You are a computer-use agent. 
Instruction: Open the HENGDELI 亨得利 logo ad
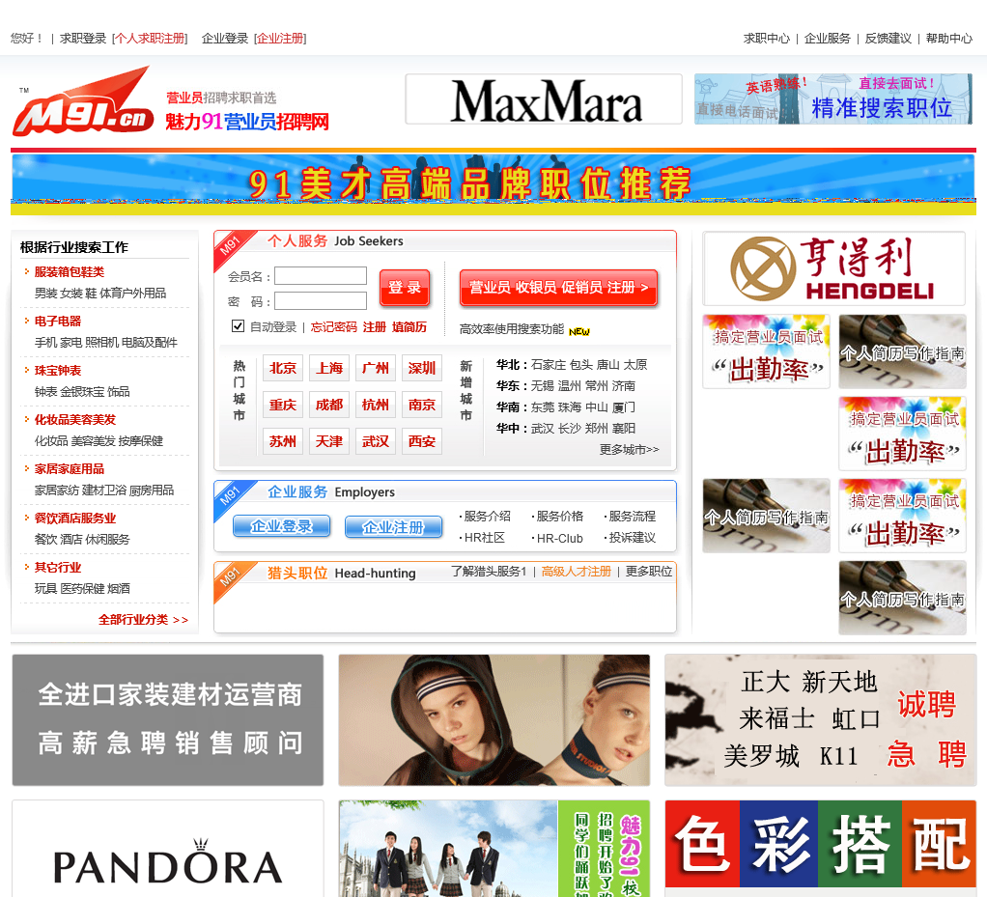pos(834,268)
